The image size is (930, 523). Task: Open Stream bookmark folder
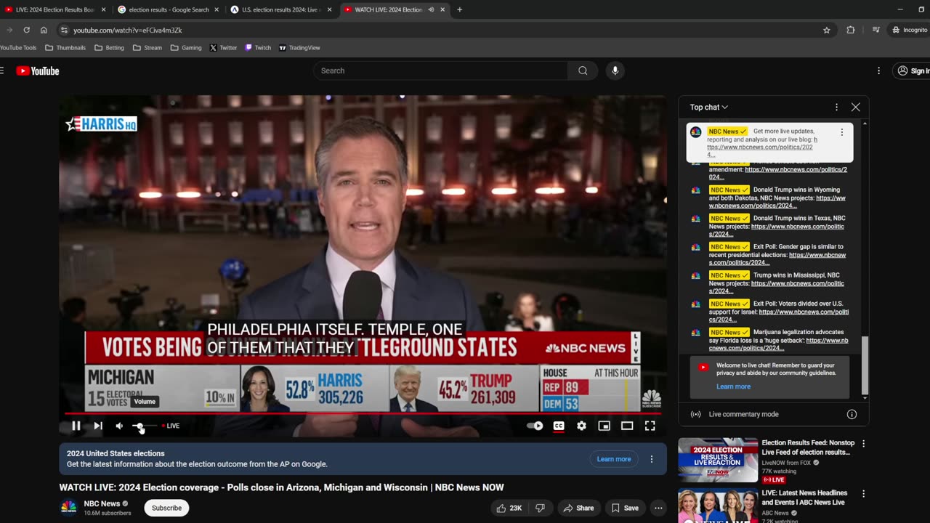147,48
